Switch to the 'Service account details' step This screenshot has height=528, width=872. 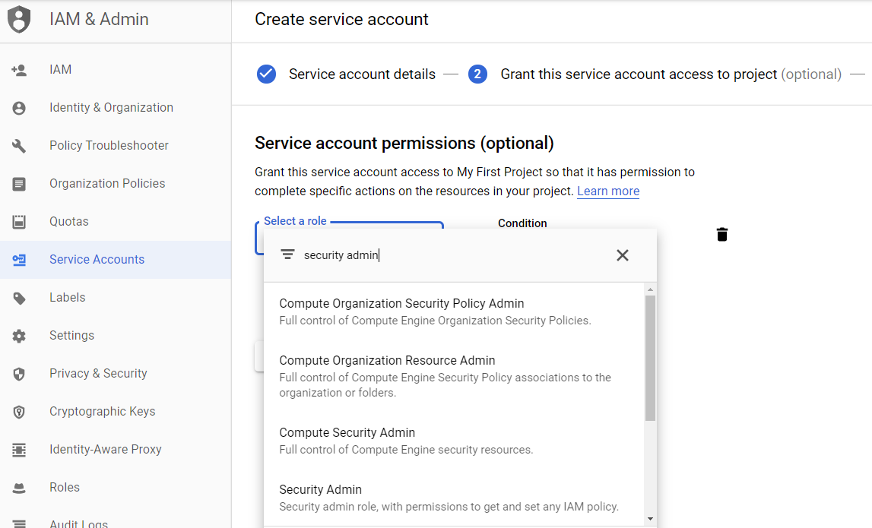(x=362, y=74)
